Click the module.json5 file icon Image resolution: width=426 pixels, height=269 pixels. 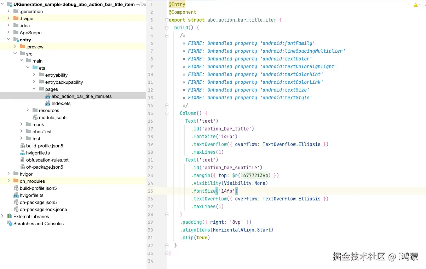[35, 117]
